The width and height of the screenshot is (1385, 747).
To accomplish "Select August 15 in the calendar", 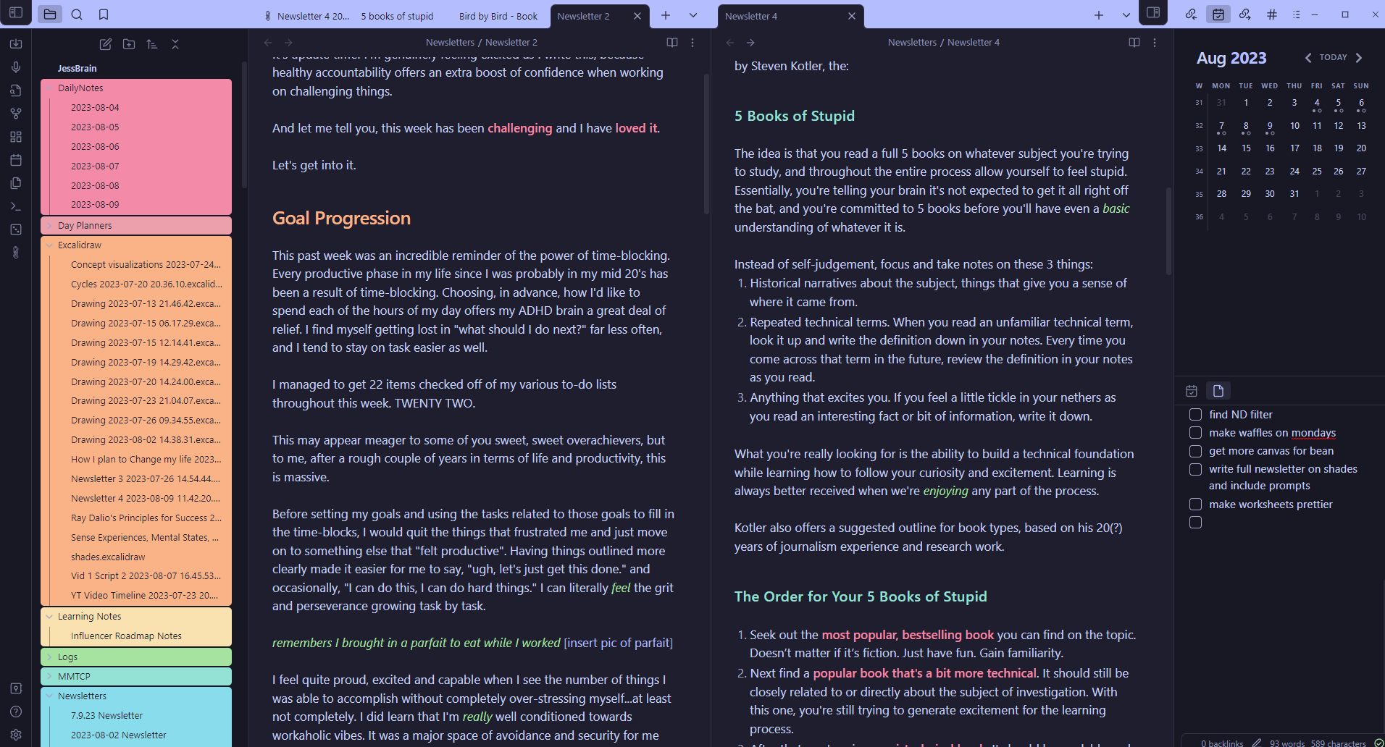I will tap(1246, 148).
